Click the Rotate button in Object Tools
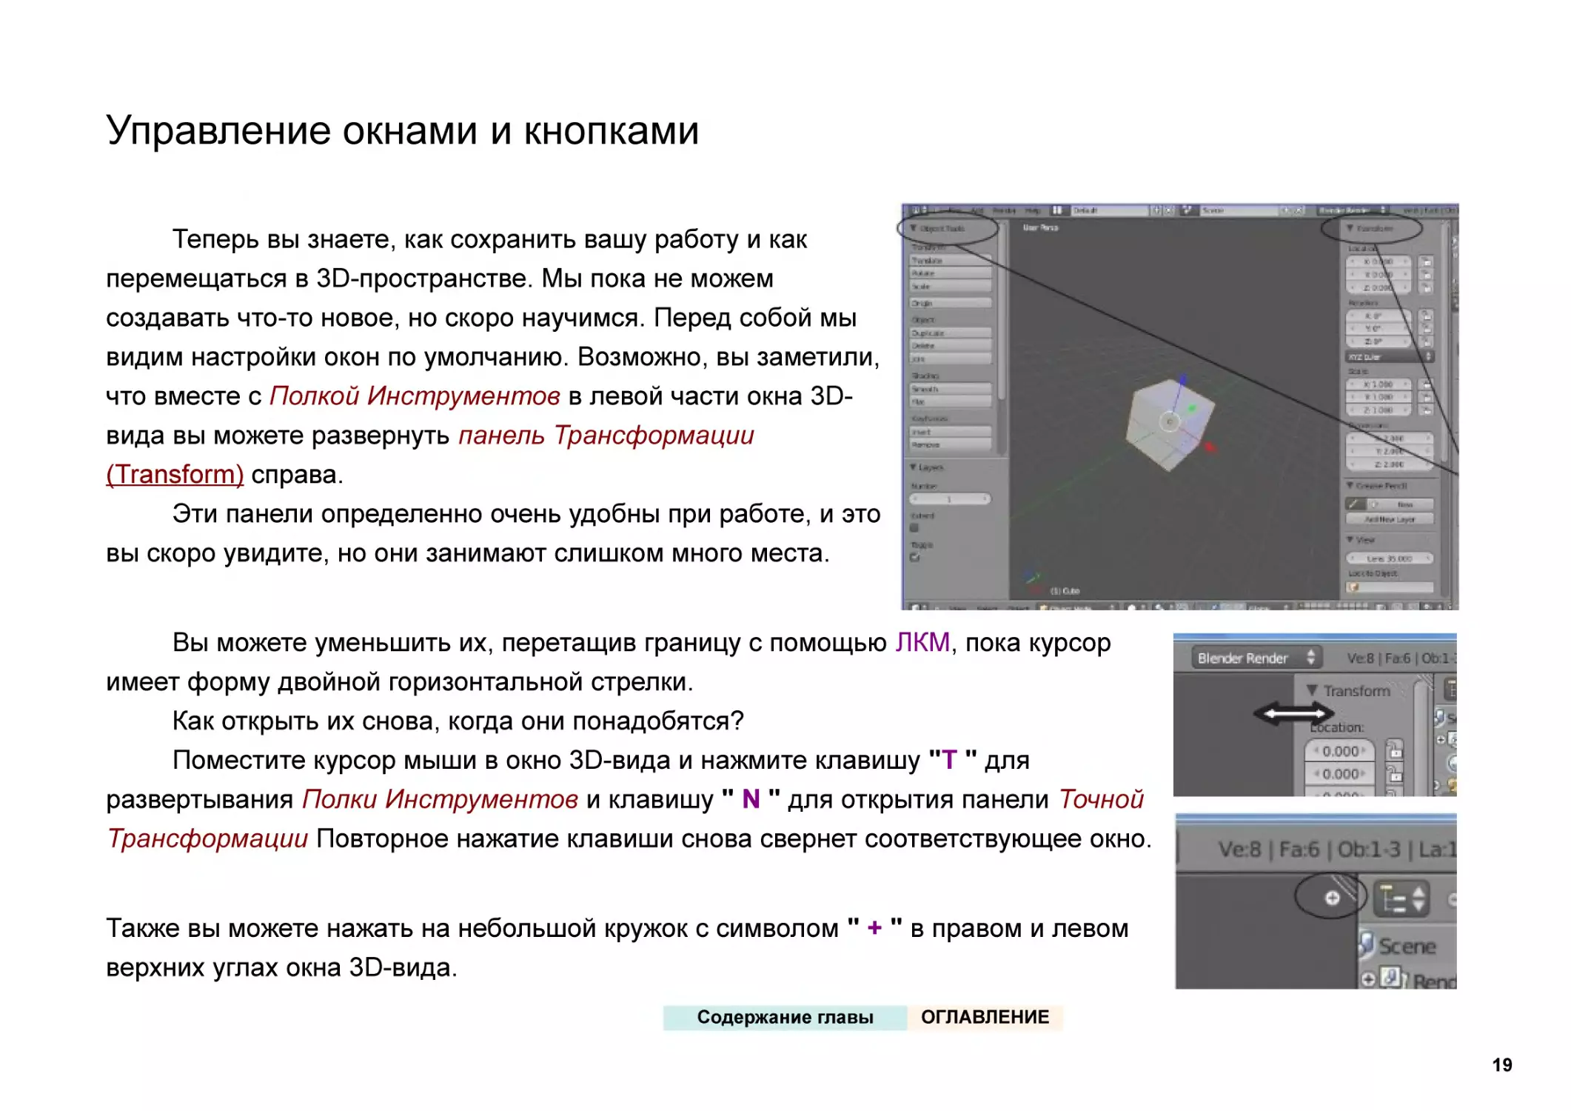This screenshot has height=1111, width=1571. (951, 273)
